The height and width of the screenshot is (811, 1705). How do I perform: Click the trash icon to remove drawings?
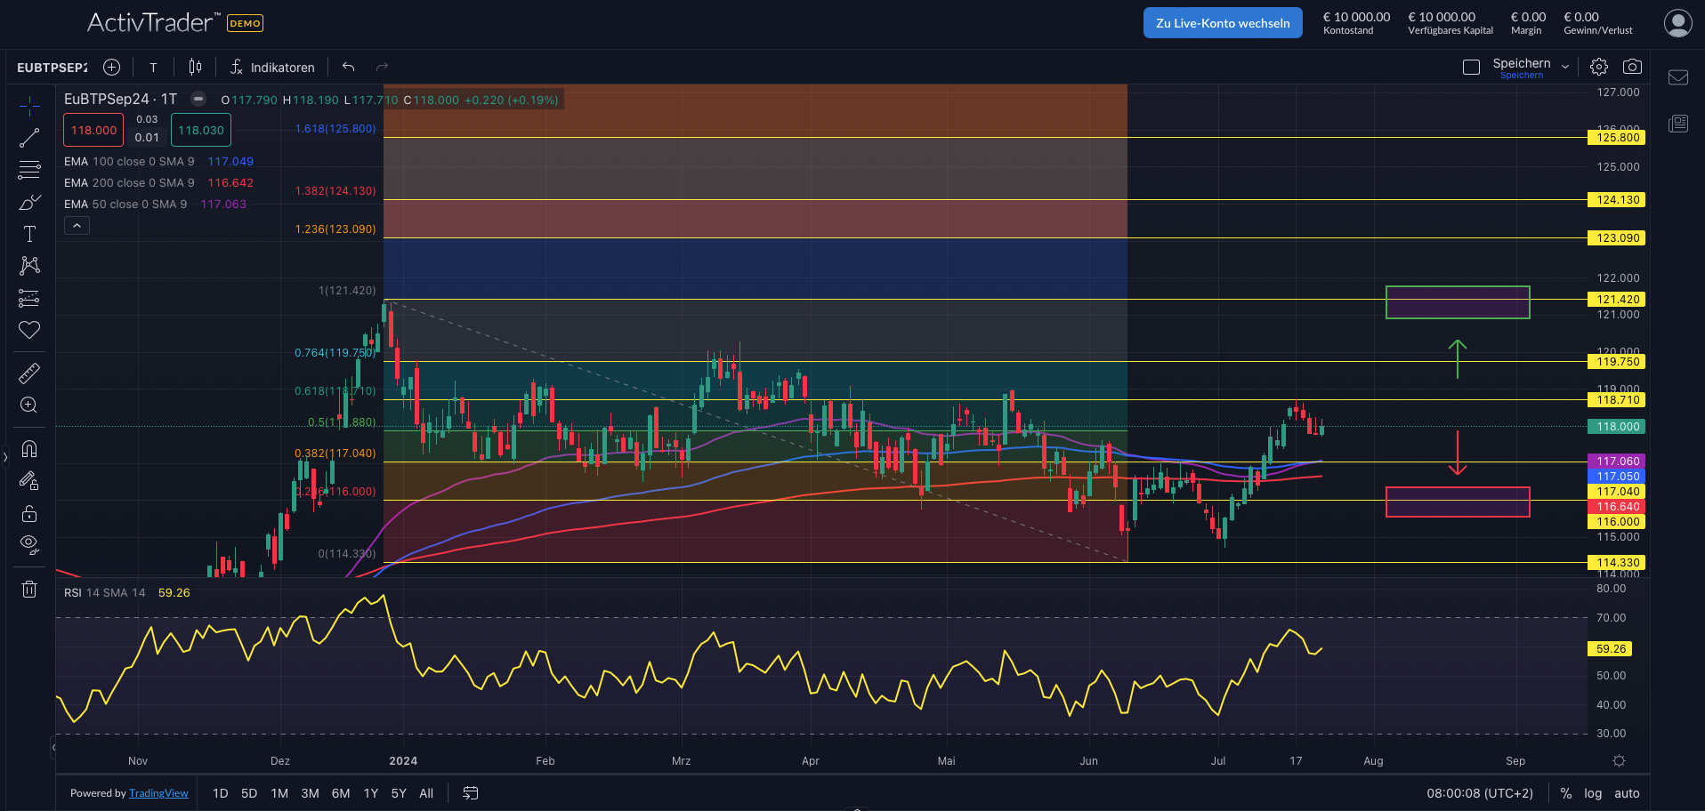29,589
